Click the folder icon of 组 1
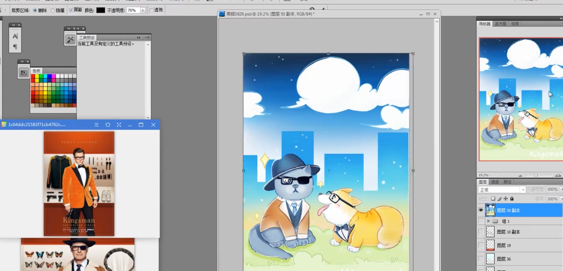This screenshot has width=563, height=271. tap(495, 221)
